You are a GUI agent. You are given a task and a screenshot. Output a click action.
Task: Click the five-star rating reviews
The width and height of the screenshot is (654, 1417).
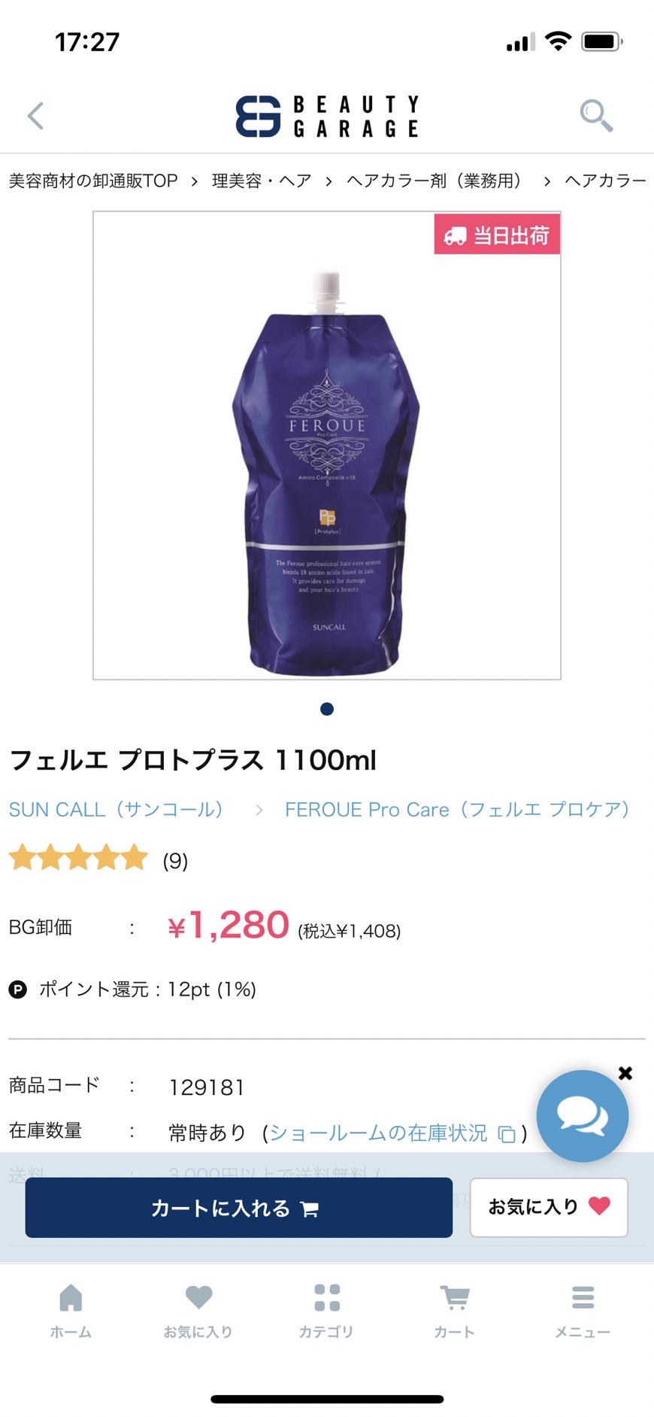98,859
